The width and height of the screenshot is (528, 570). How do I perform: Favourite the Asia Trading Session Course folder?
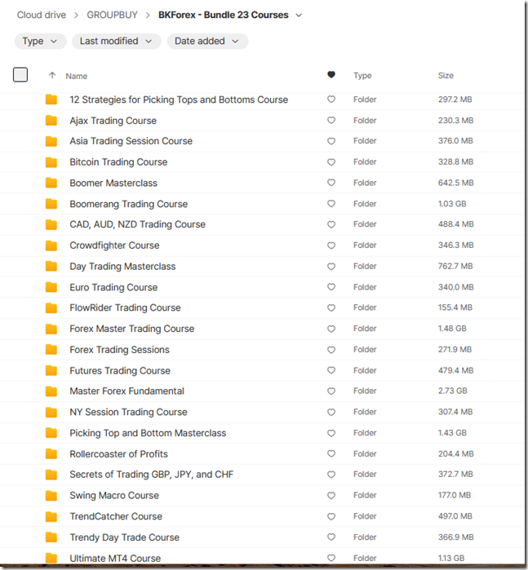click(331, 141)
